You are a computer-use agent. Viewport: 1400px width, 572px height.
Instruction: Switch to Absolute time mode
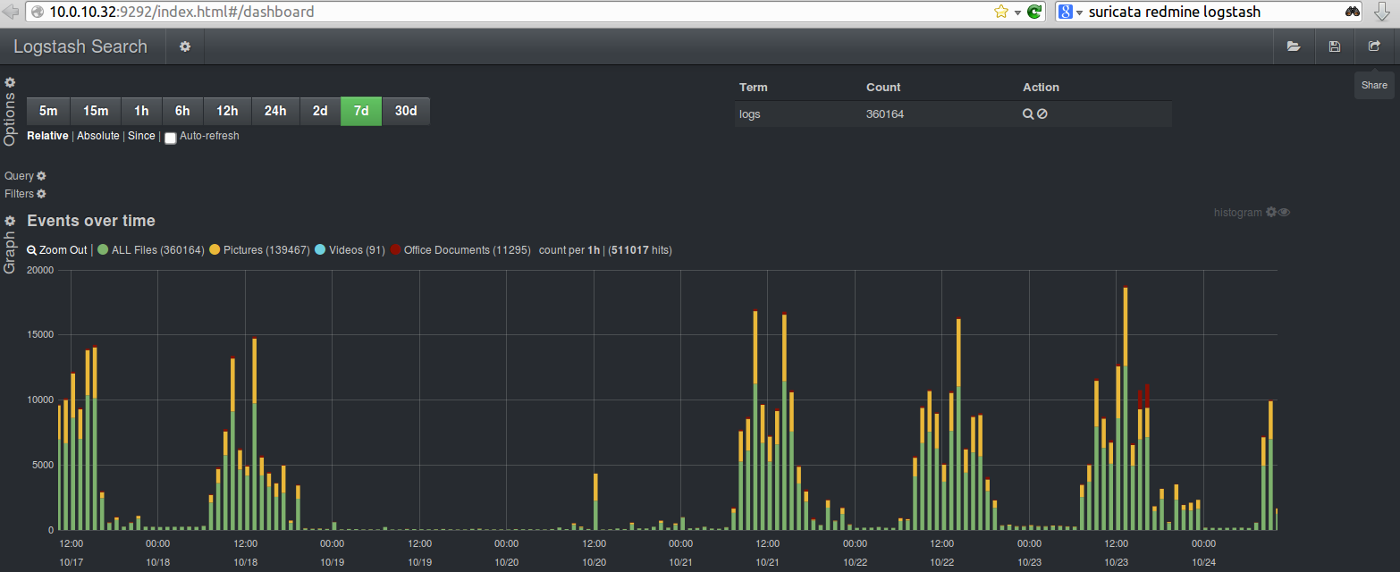click(97, 136)
